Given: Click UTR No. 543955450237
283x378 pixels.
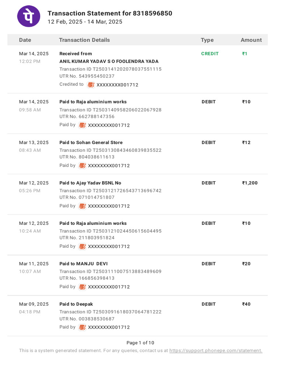Looking at the screenshot, I should coord(87,76).
